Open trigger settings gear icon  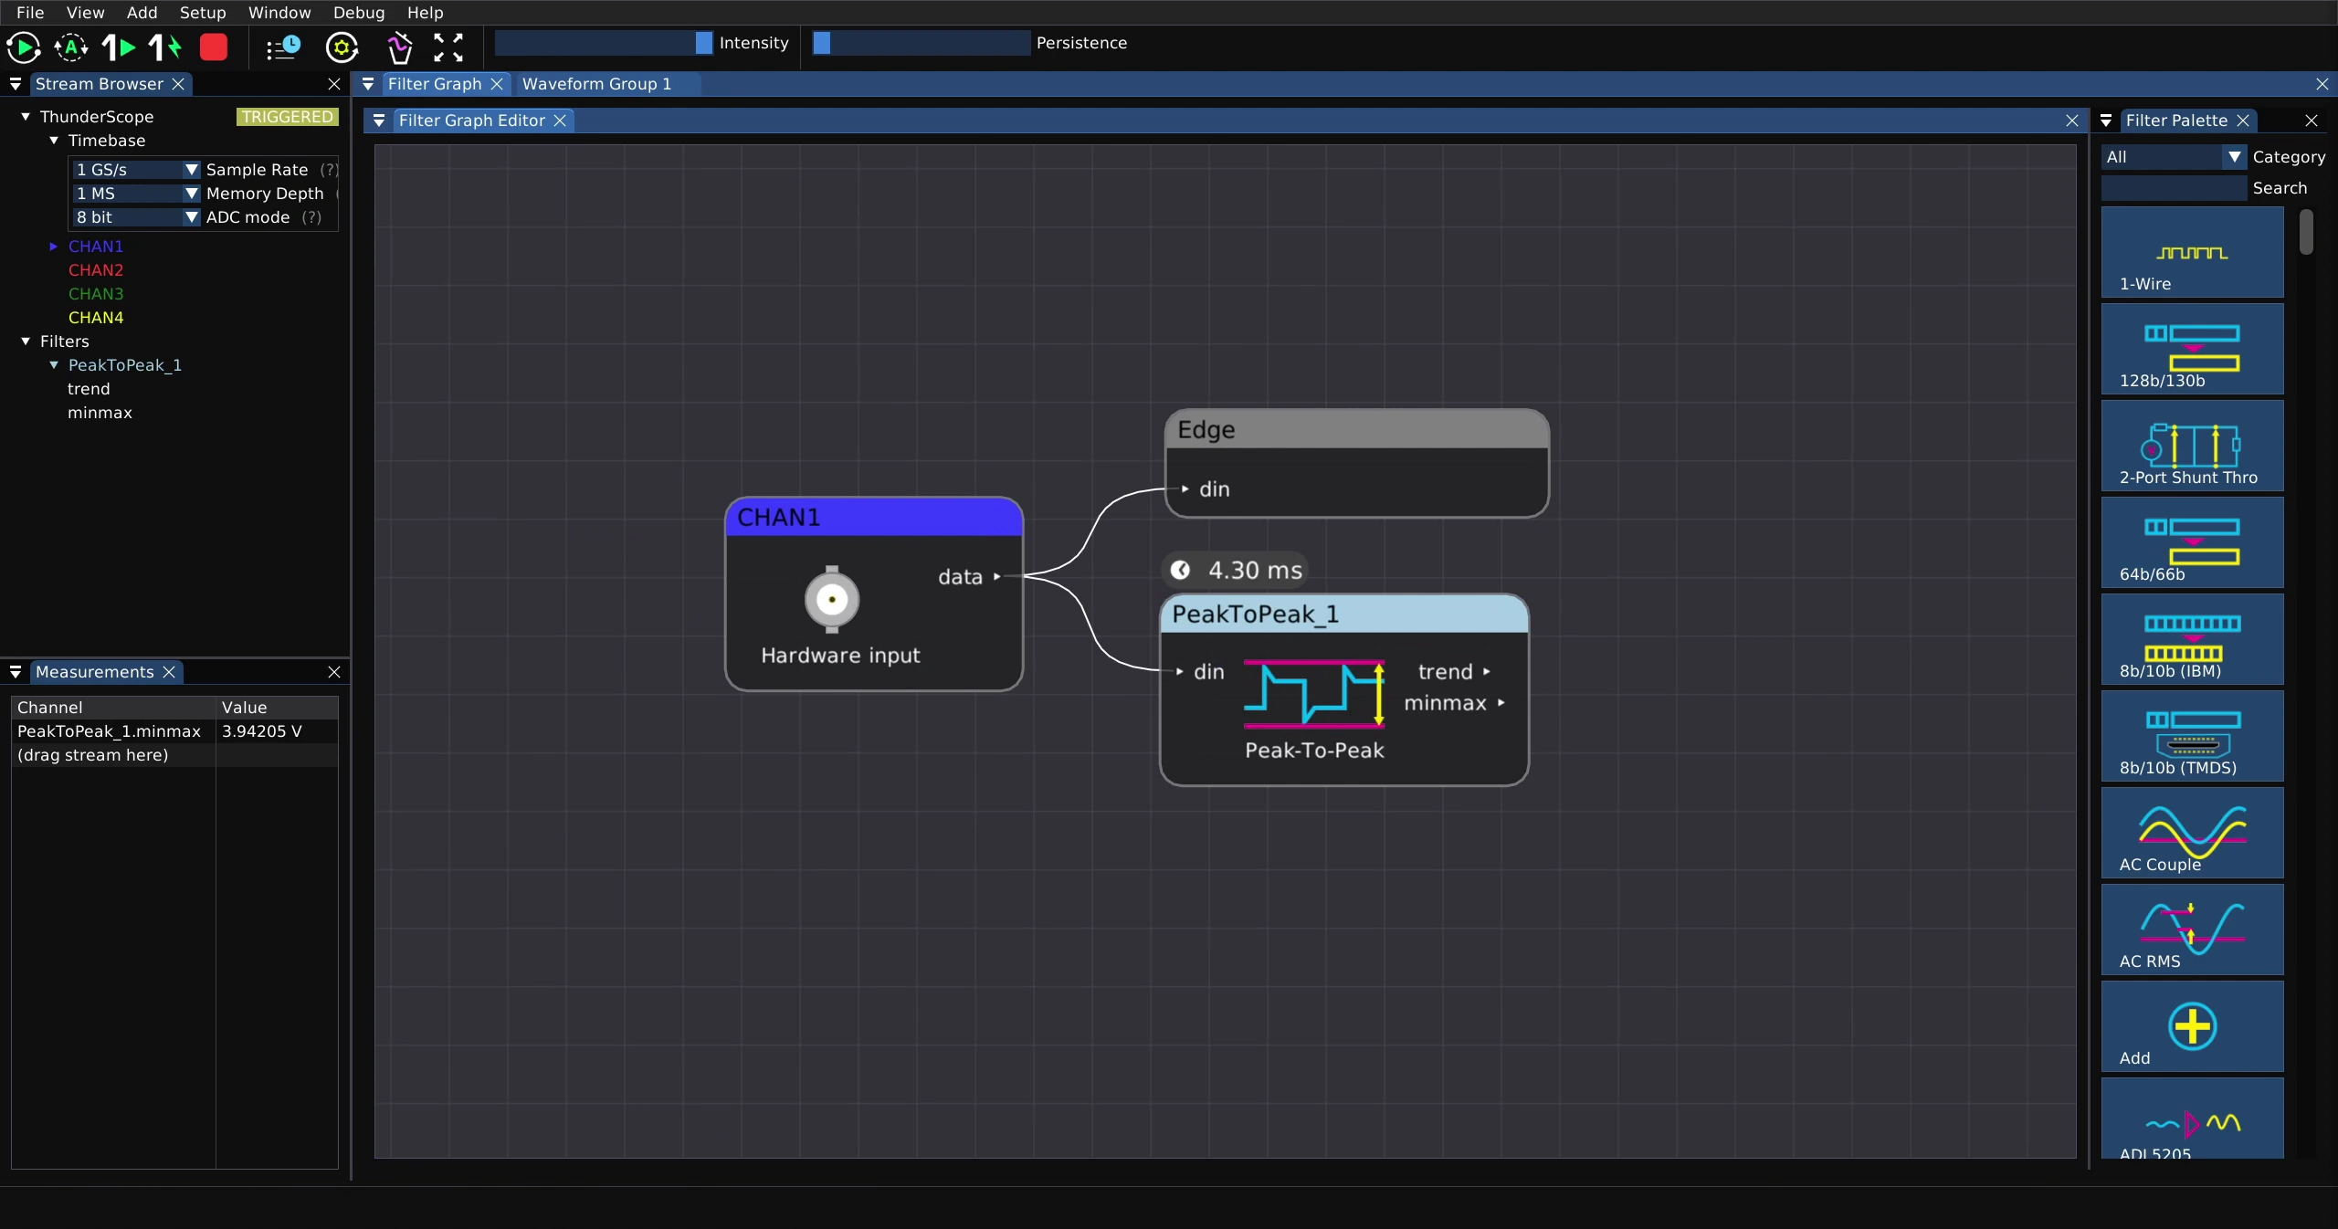pos(342,47)
